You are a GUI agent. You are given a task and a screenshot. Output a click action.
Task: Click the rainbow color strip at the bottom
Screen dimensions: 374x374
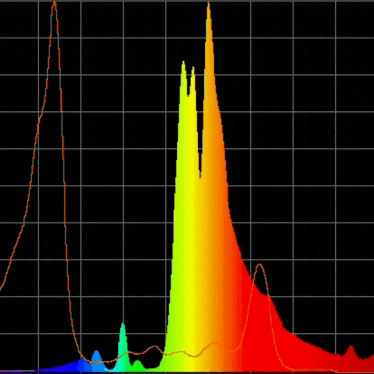187,372
